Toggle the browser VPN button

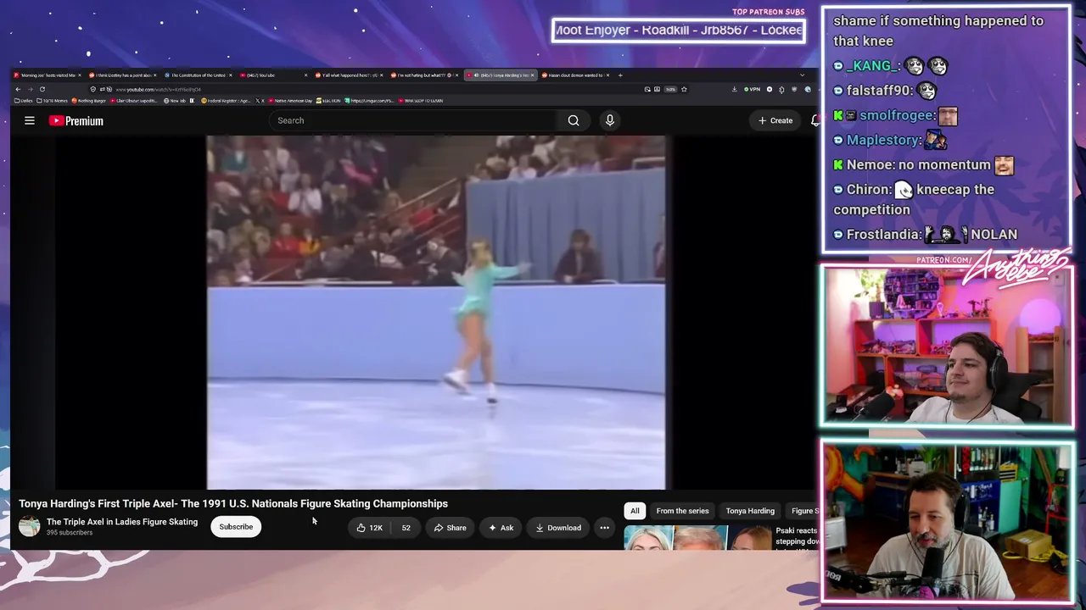tap(752, 89)
